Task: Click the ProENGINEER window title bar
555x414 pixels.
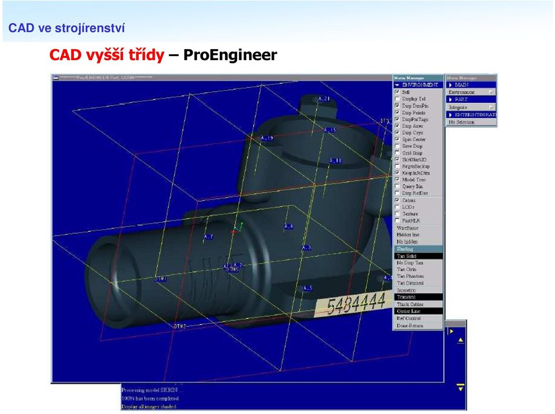Action: (222, 77)
